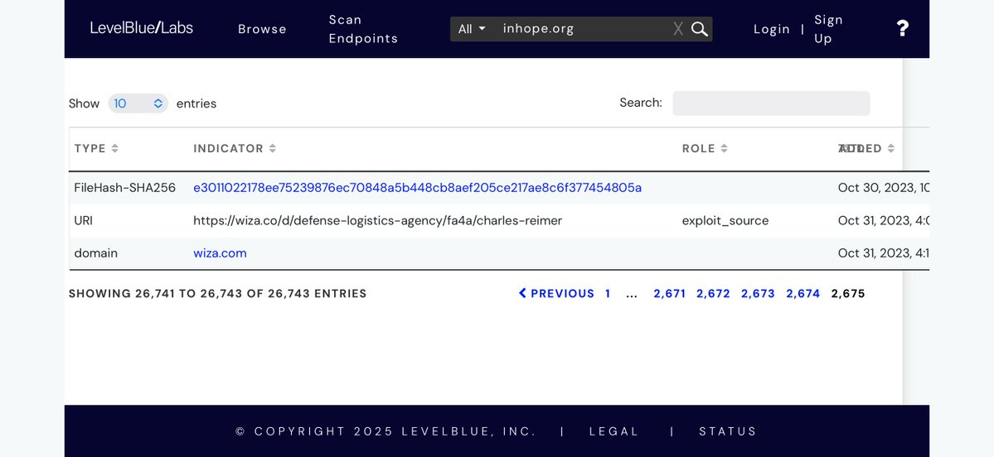The width and height of the screenshot is (994, 457).
Task: Jump to page 2,672
Action: [x=713, y=294]
